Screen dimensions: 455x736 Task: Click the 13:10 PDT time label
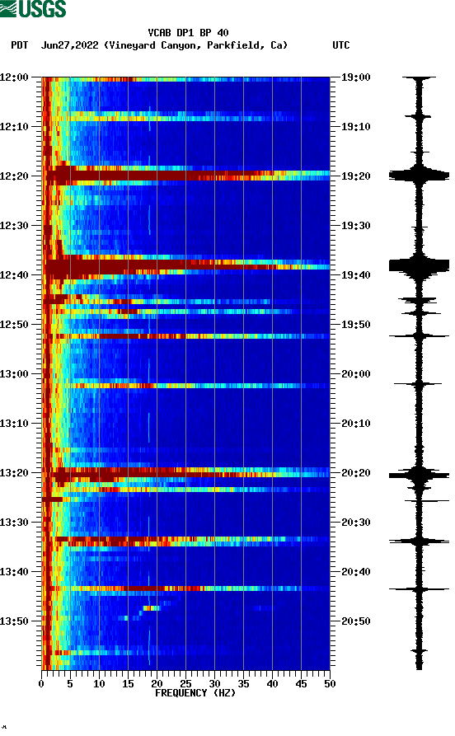pyautogui.click(x=14, y=424)
